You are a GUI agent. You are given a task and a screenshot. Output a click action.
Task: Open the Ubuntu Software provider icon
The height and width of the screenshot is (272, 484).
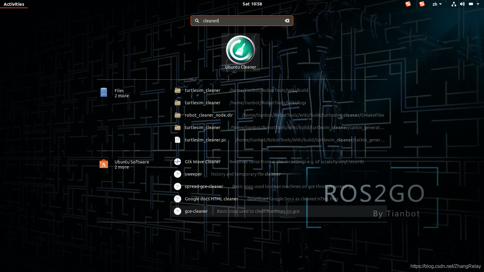pyautogui.click(x=104, y=164)
